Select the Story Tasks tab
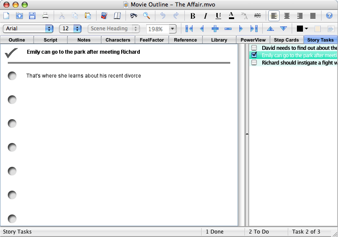 (321, 40)
